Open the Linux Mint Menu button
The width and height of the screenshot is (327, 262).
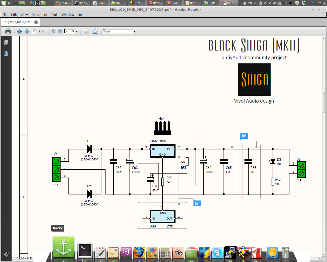[x=9, y=3]
